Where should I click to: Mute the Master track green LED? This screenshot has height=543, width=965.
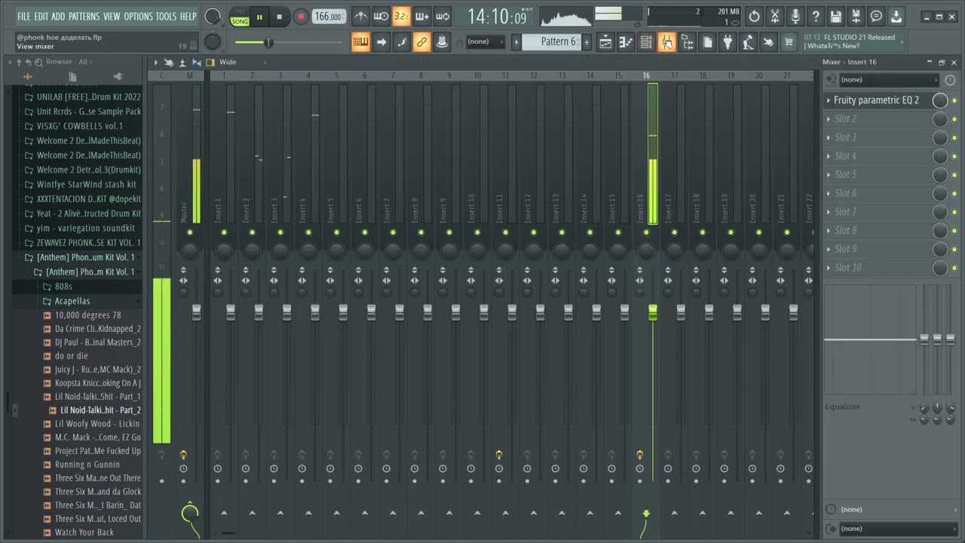click(190, 232)
